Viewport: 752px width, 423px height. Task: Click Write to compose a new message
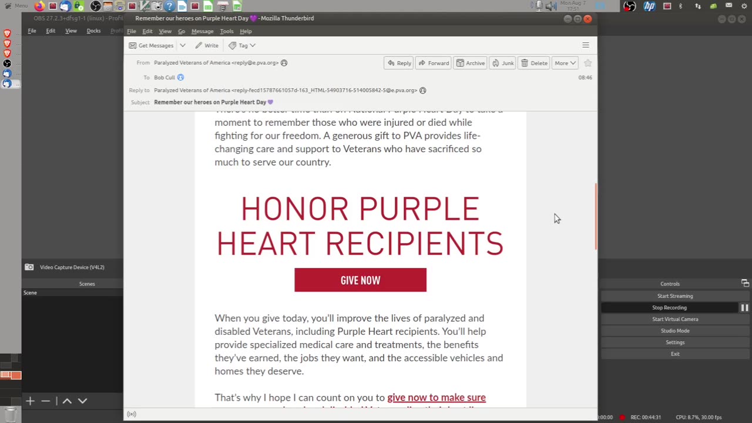coord(207,45)
